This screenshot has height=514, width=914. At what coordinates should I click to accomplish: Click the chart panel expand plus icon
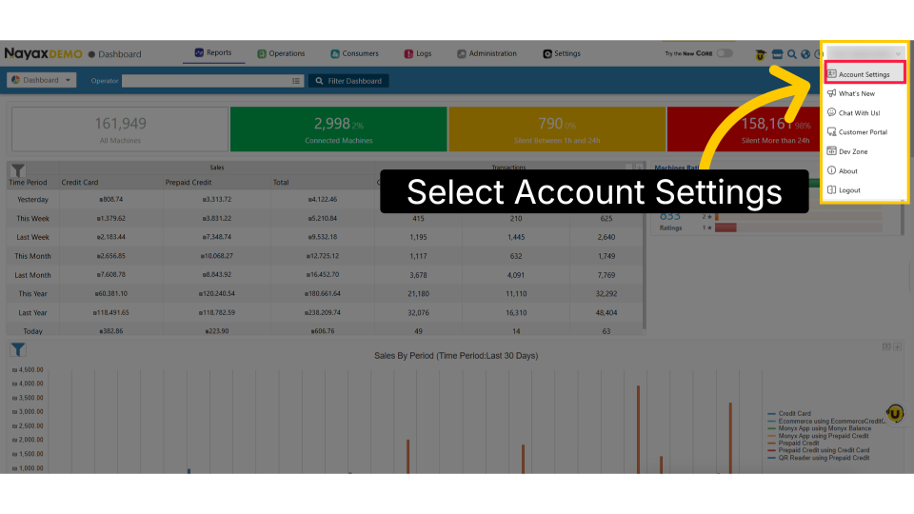tap(898, 346)
